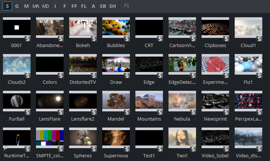Click S badge on Newsprint thumbnail
Image resolution: width=270 pixels, height=161 pixels.
pyautogui.click(x=226, y=112)
